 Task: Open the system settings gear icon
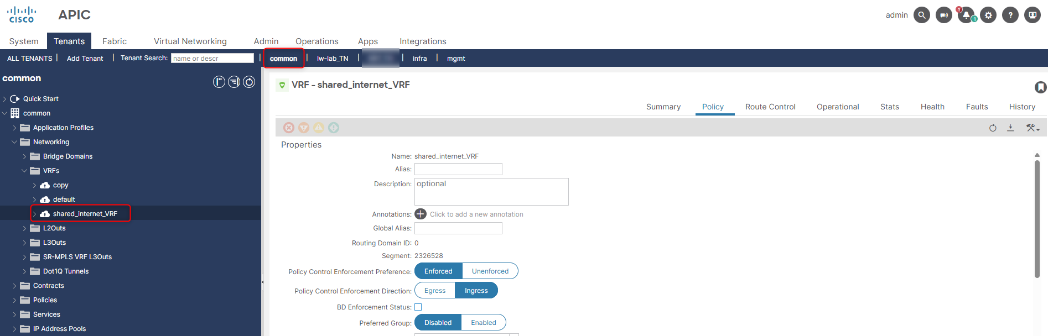(x=988, y=15)
